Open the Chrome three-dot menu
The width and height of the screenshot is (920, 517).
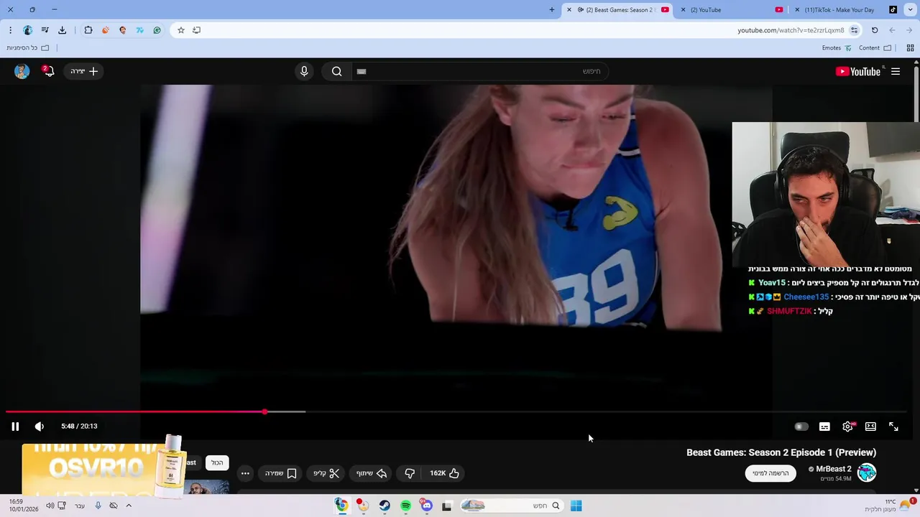click(x=10, y=30)
